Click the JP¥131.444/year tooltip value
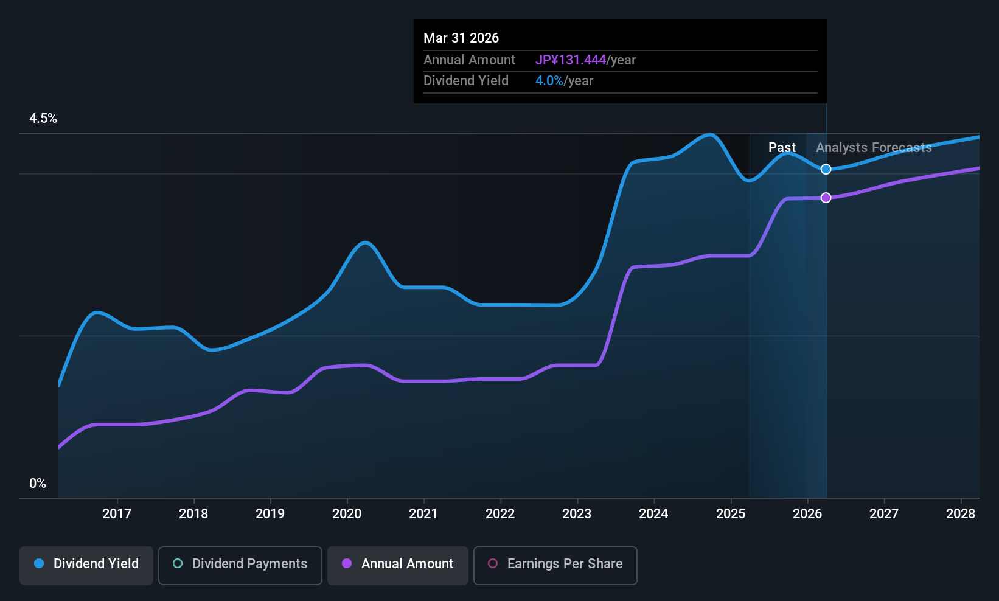 [585, 60]
